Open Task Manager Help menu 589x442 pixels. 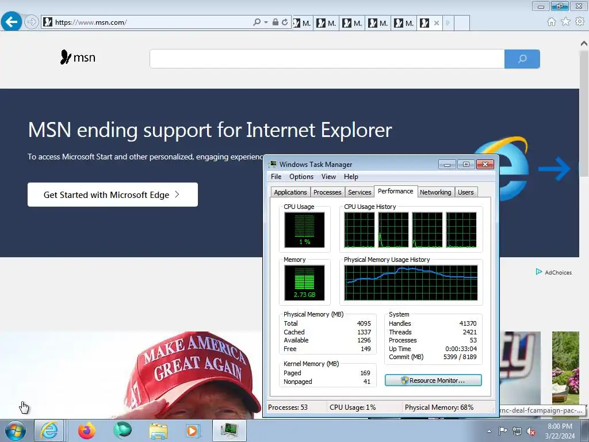(351, 177)
